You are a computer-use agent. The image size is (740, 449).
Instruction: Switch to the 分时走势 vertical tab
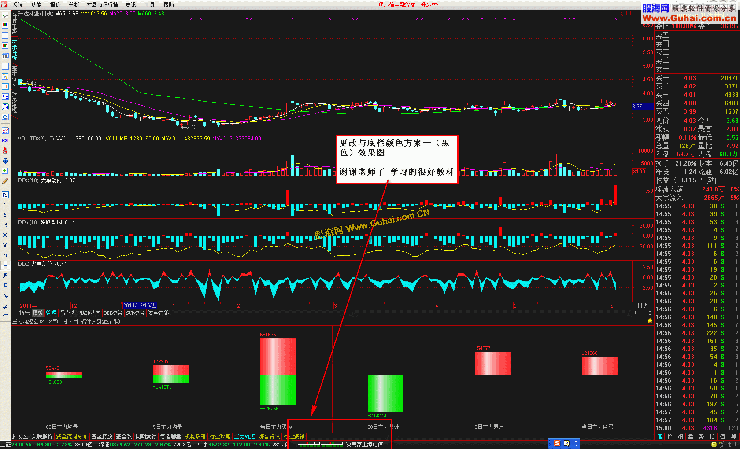click(14, 23)
